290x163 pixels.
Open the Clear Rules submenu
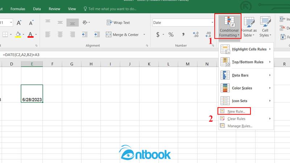[246, 119]
